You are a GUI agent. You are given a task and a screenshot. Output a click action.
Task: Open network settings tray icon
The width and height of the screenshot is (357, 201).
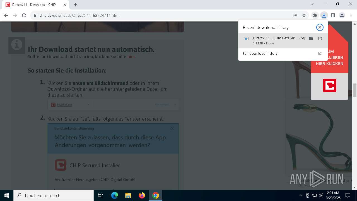pos(314,195)
